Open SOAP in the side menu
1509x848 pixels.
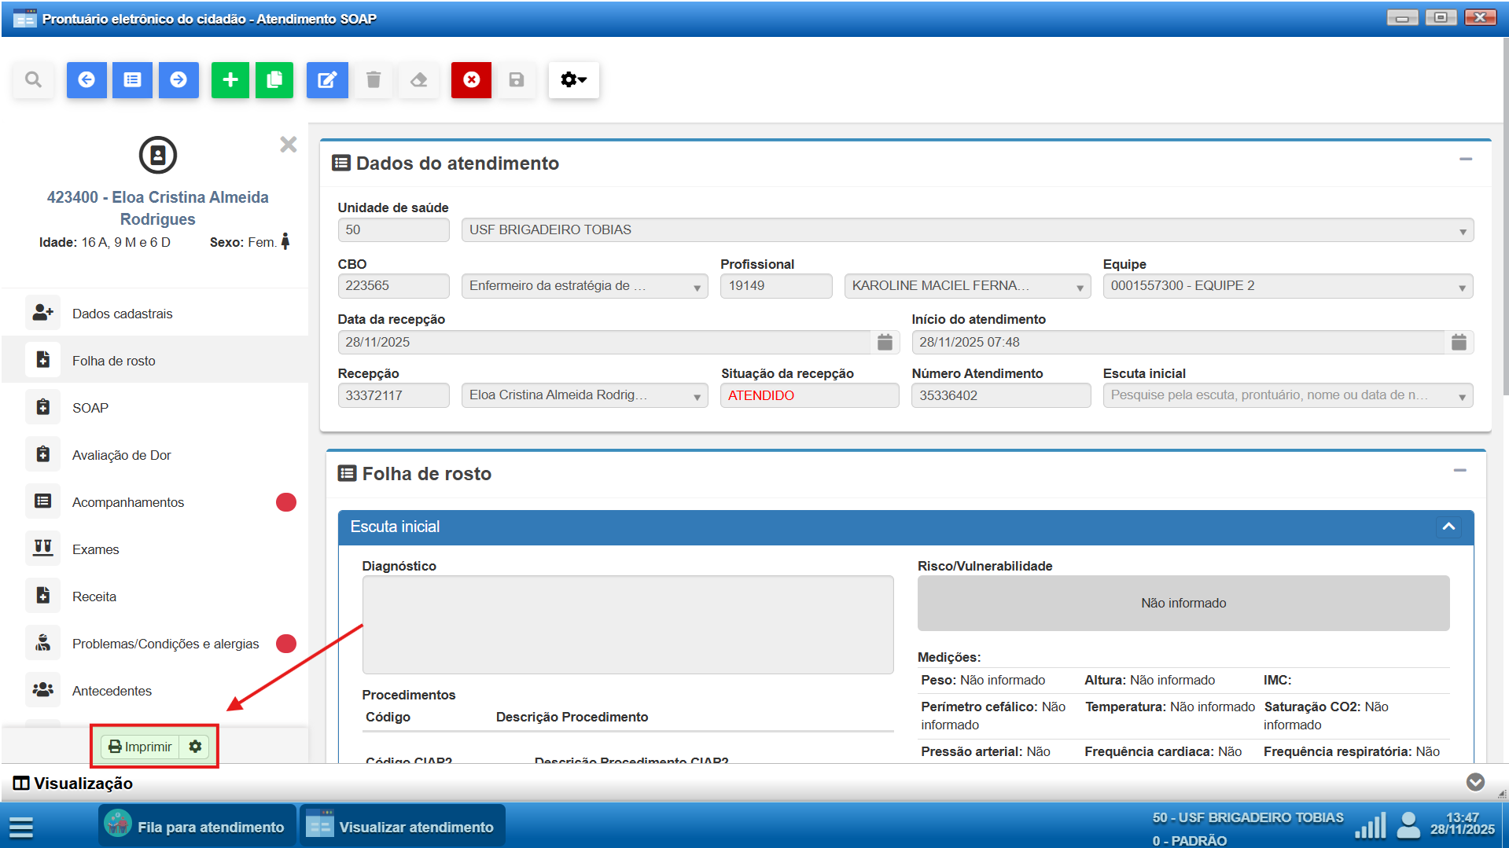[90, 408]
